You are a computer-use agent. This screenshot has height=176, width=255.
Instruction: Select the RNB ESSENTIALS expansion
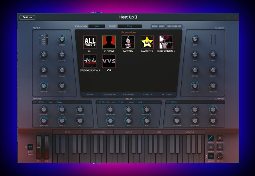click(166, 42)
